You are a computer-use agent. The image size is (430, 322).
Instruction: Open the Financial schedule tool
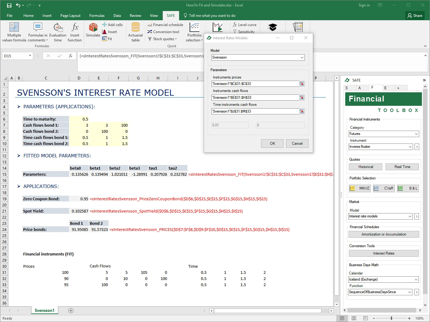coord(165,25)
